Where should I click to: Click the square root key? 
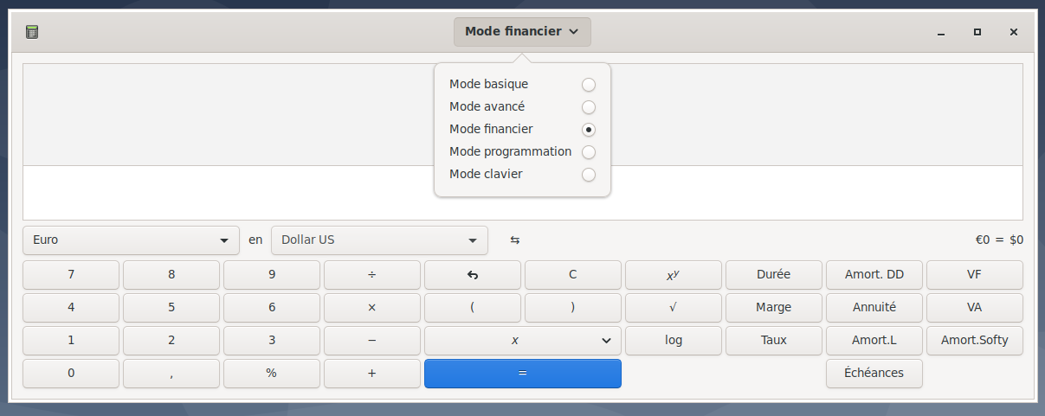point(673,308)
